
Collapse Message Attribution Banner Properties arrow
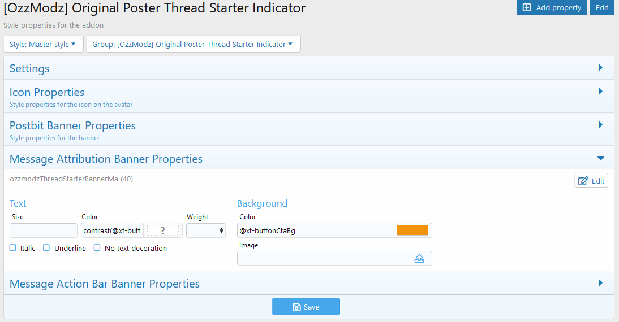click(x=600, y=159)
